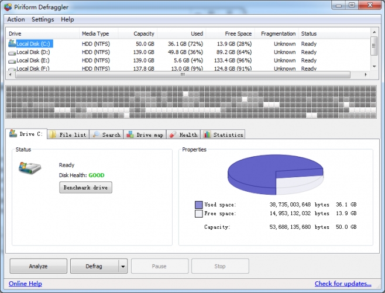
Task: Click the Search magnifier icon
Action: [96, 135]
